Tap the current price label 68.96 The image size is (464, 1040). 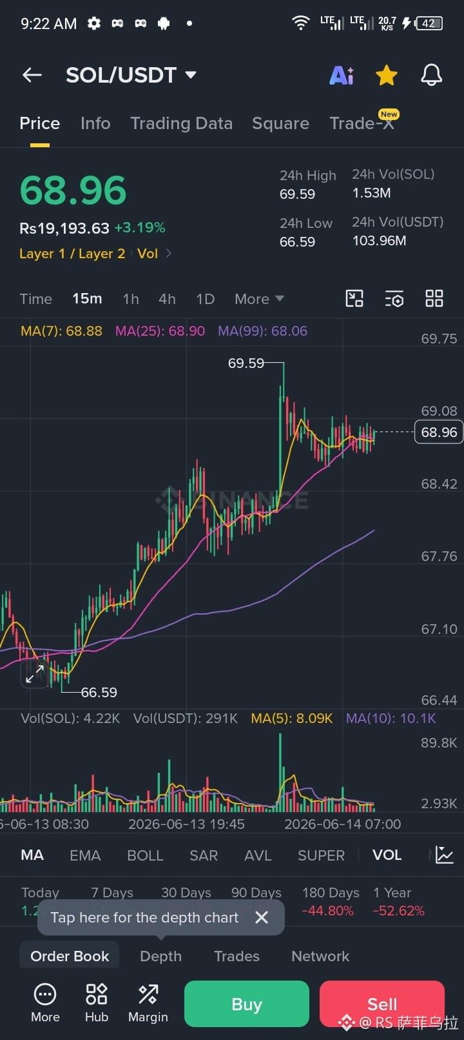pyautogui.click(x=439, y=432)
